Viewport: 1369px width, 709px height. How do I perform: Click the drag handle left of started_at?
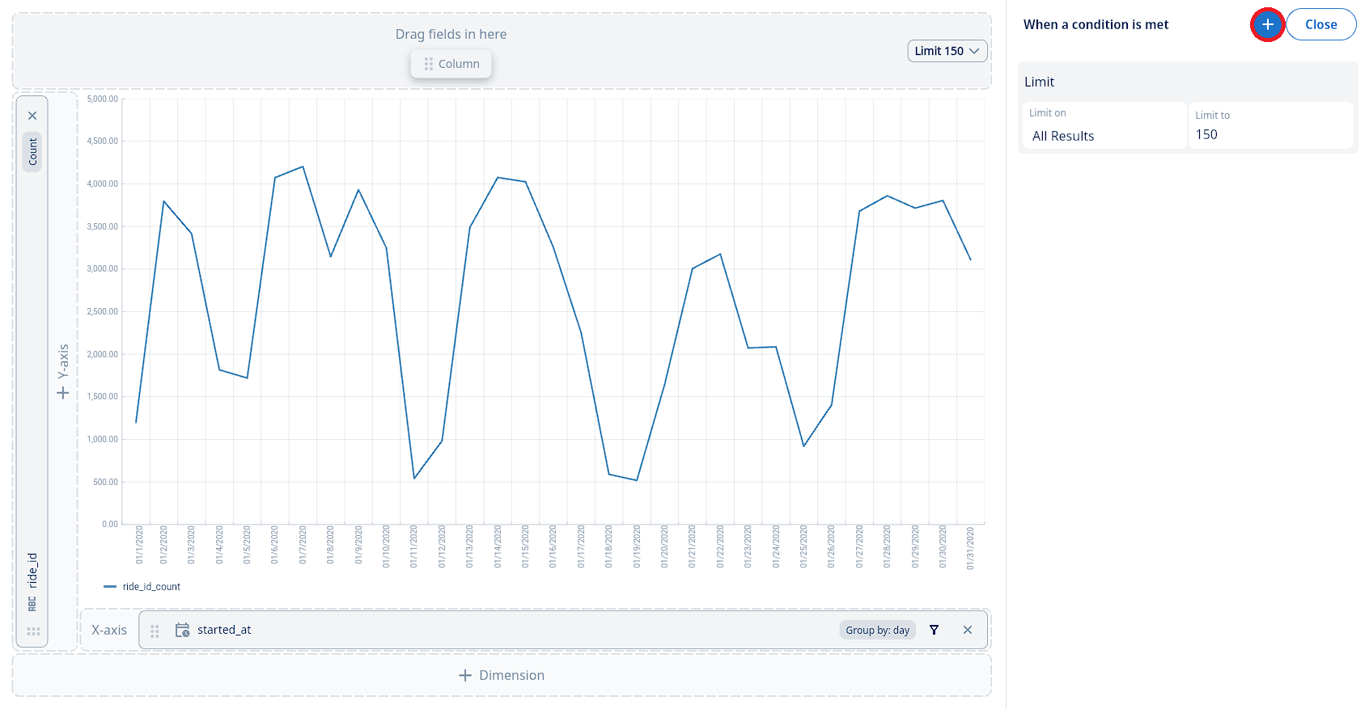tap(155, 631)
